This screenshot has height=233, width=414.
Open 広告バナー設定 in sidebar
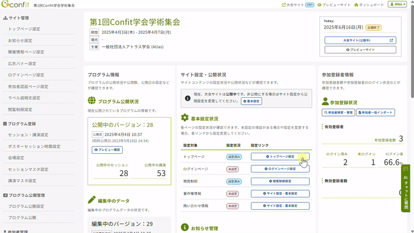pos(22,64)
